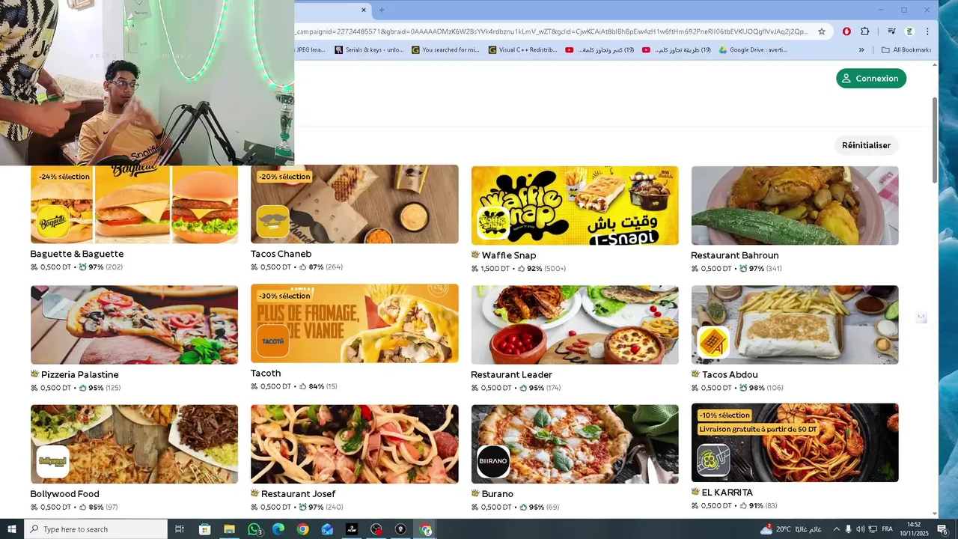Open the Serials & keys bookmark
This screenshot has width=958, height=539.
click(x=370, y=50)
